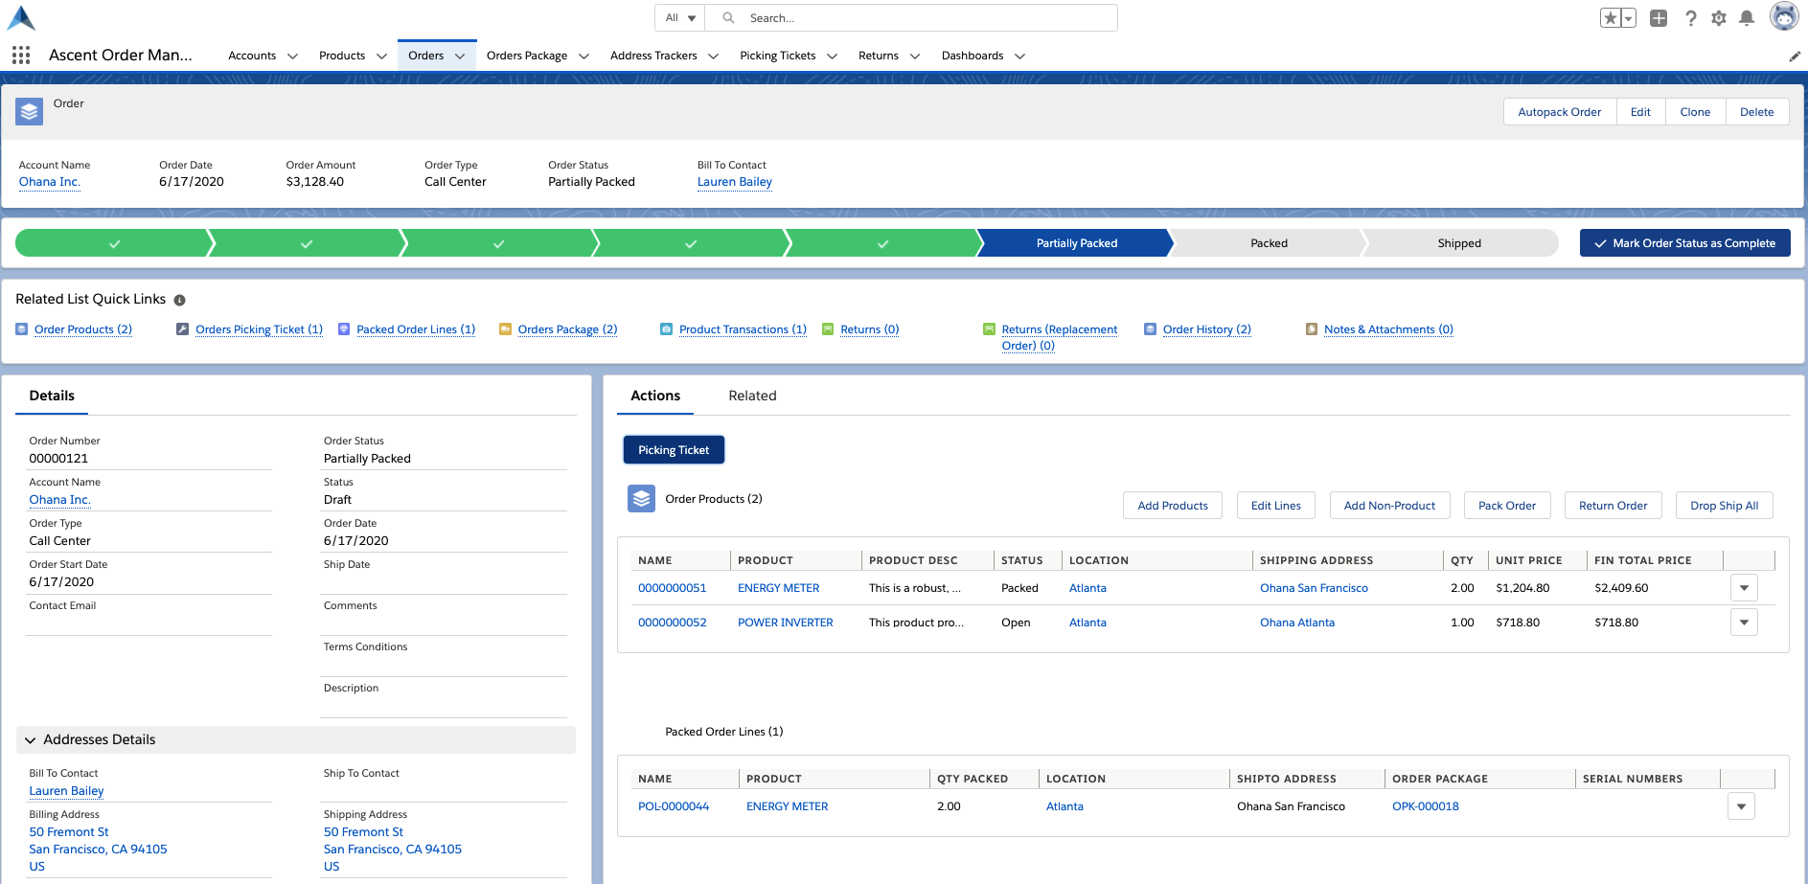
Task: Click Mark Order Status as Complete
Action: tap(1684, 243)
